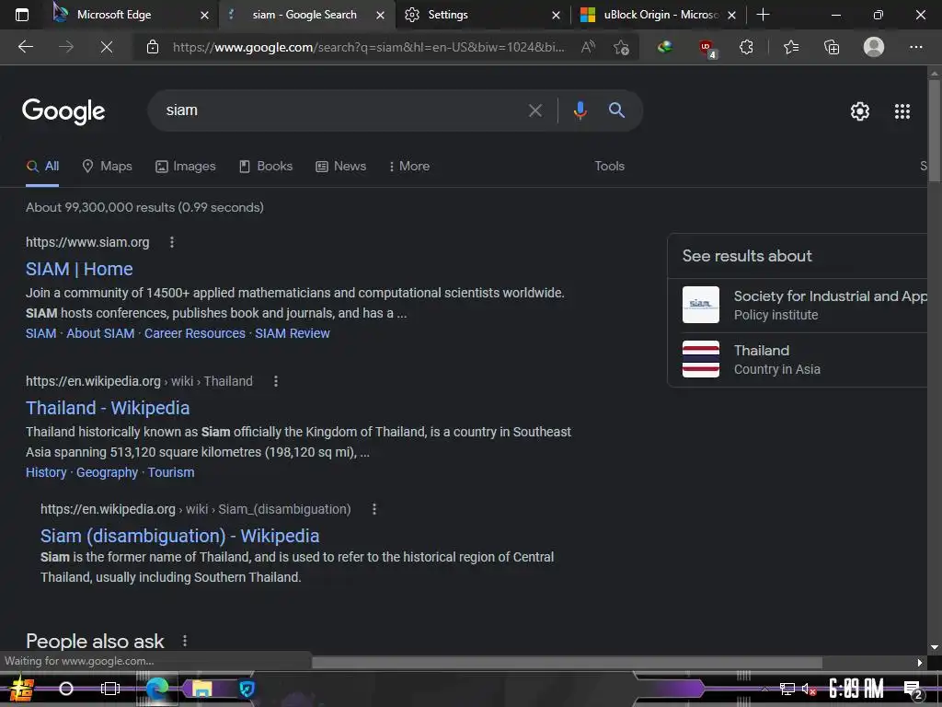Open the SIAM Review sitelink
Screen dimensions: 942x707
click(x=293, y=333)
